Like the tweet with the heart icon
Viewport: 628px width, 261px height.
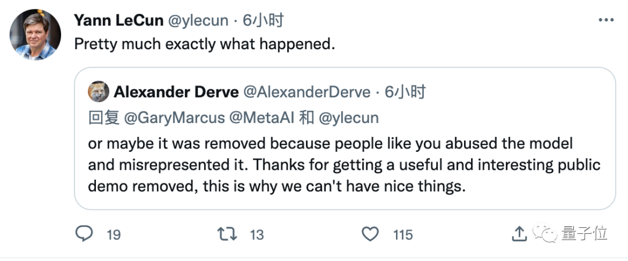click(x=370, y=234)
